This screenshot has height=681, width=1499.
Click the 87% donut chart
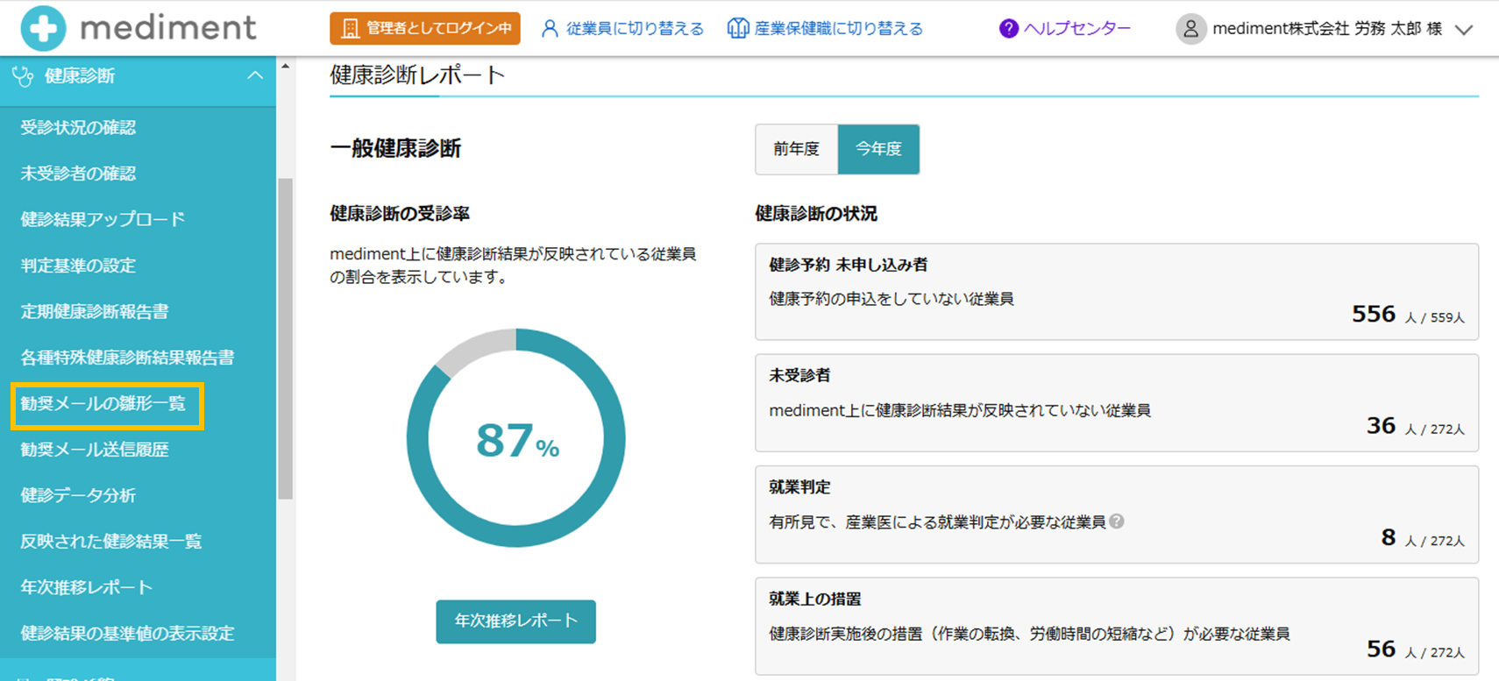pyautogui.click(x=516, y=438)
